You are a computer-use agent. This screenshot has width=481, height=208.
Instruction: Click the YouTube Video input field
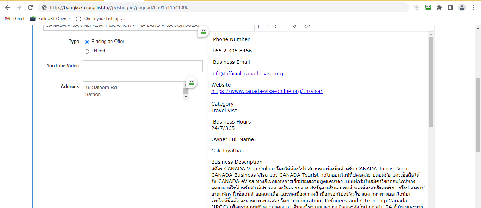tap(143, 66)
